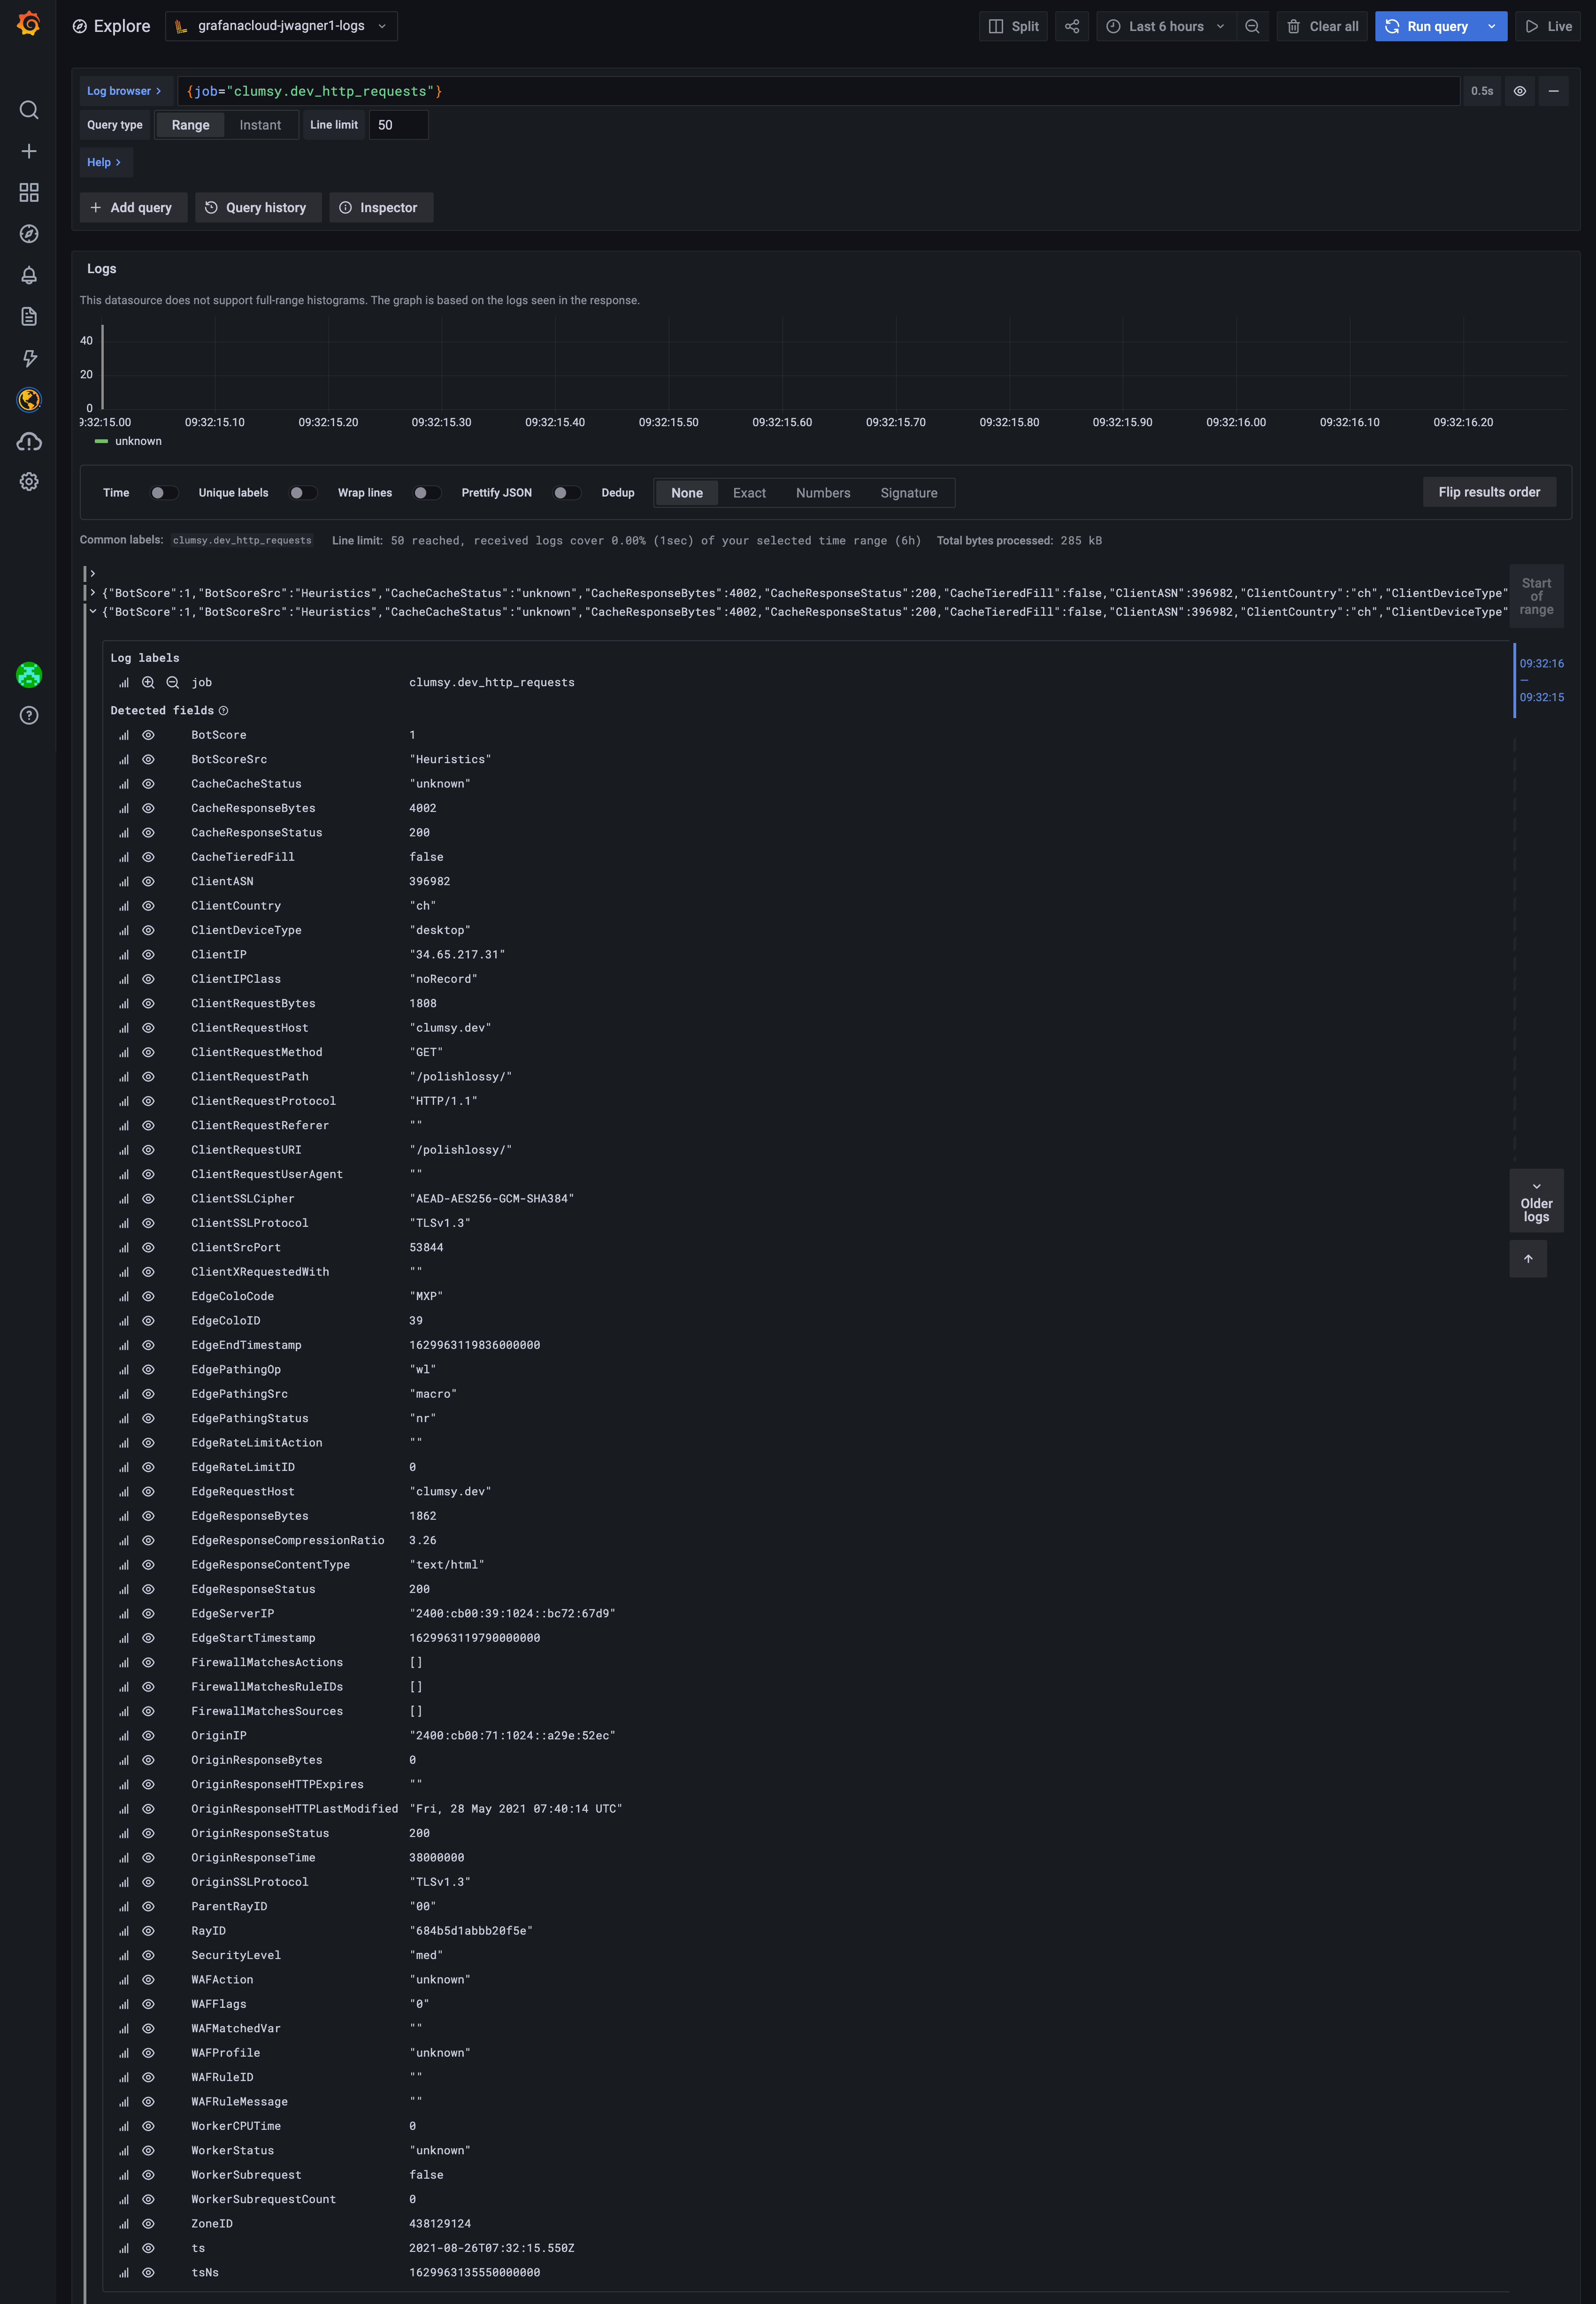Screen dimensions: 1596x2304
Task: Toggle visibility of the ClientIP field
Action: click(x=148, y=955)
